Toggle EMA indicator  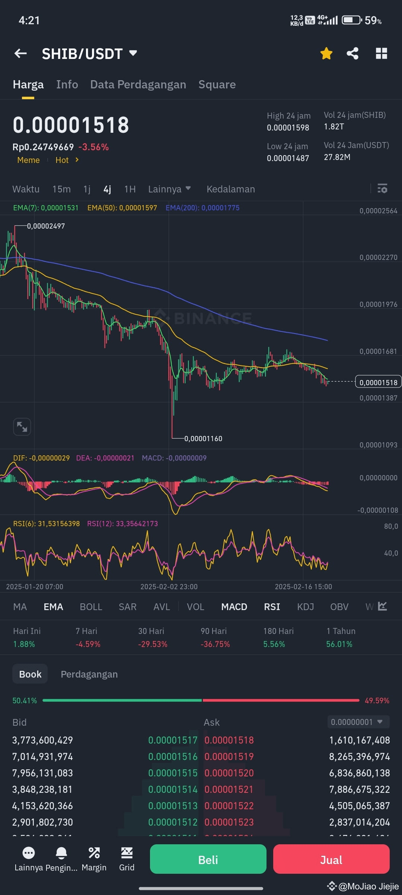click(53, 607)
